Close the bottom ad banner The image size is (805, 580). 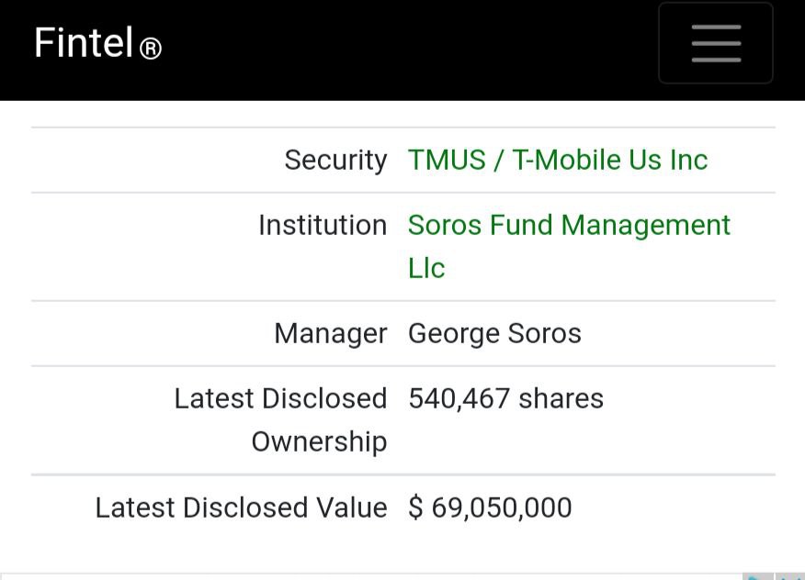789,576
